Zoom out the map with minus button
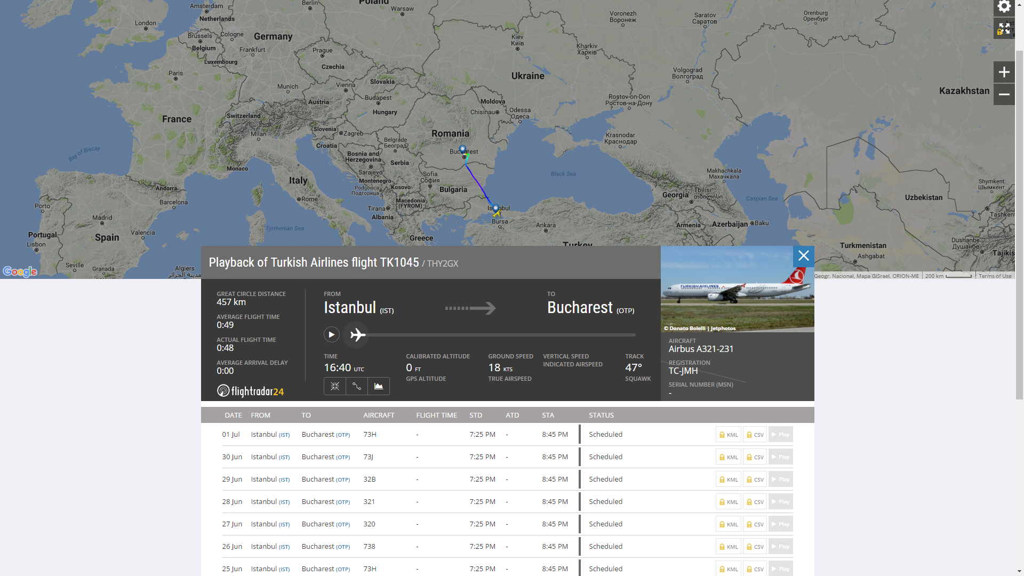 1004,94
